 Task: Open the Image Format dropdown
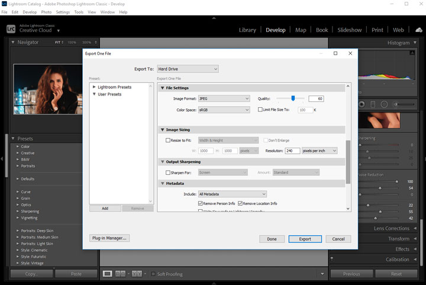224,98
